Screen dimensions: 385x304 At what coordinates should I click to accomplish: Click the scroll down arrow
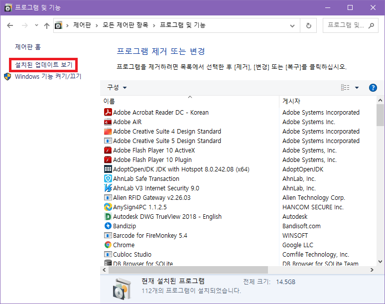pyautogui.click(x=380, y=262)
